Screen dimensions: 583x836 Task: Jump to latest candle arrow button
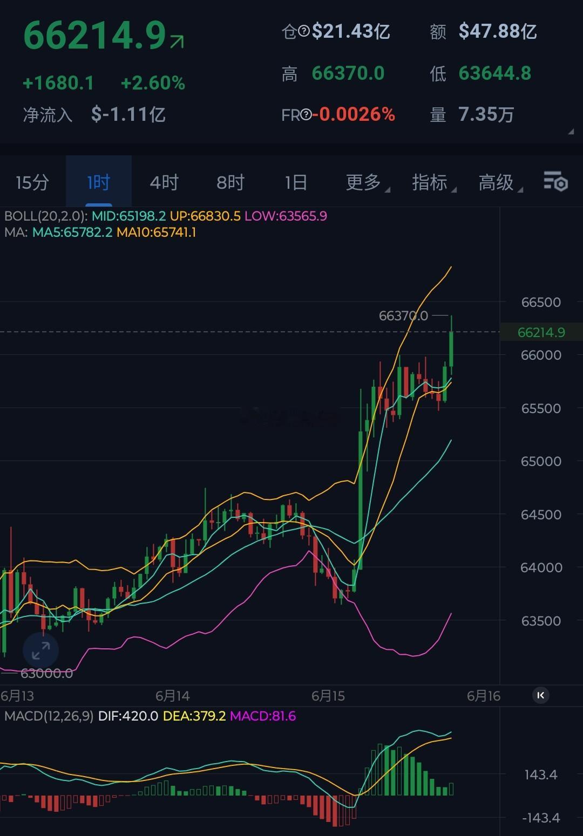tap(540, 695)
